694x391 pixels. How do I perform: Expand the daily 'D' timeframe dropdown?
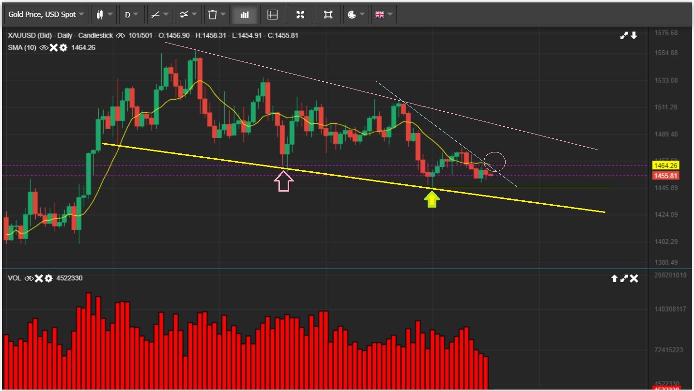tap(132, 15)
